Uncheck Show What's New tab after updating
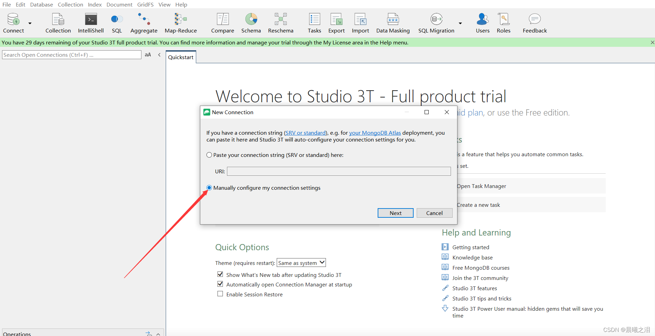This screenshot has width=655, height=336. coord(220,274)
